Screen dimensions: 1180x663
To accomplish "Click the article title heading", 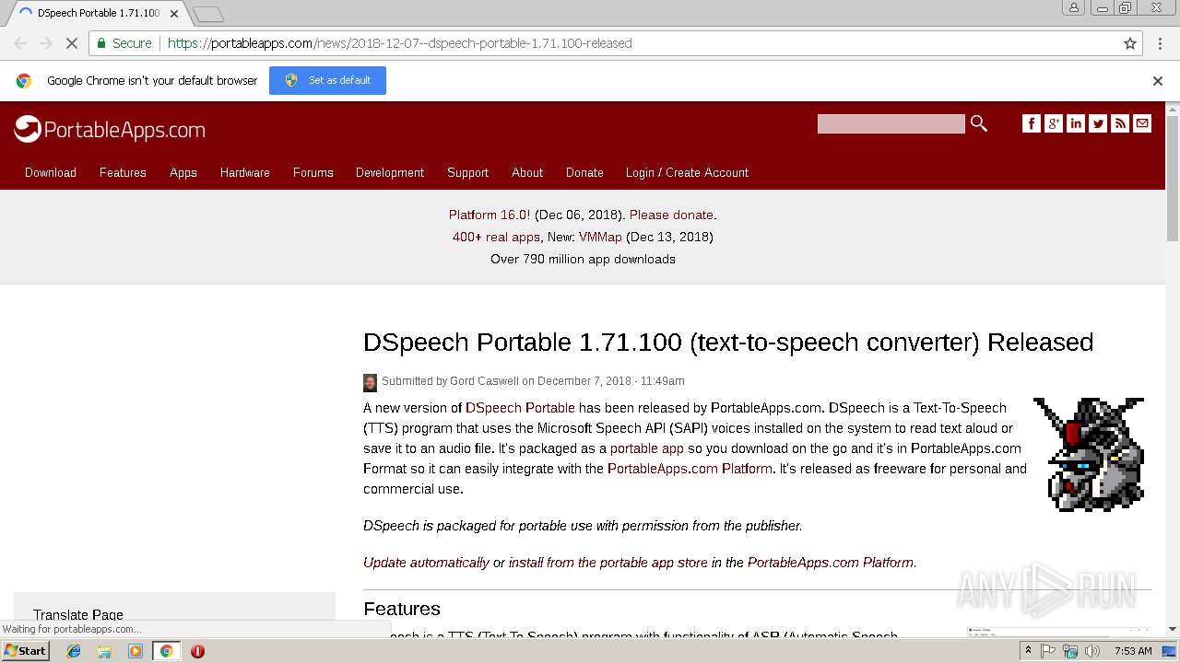I will pyautogui.click(x=728, y=343).
